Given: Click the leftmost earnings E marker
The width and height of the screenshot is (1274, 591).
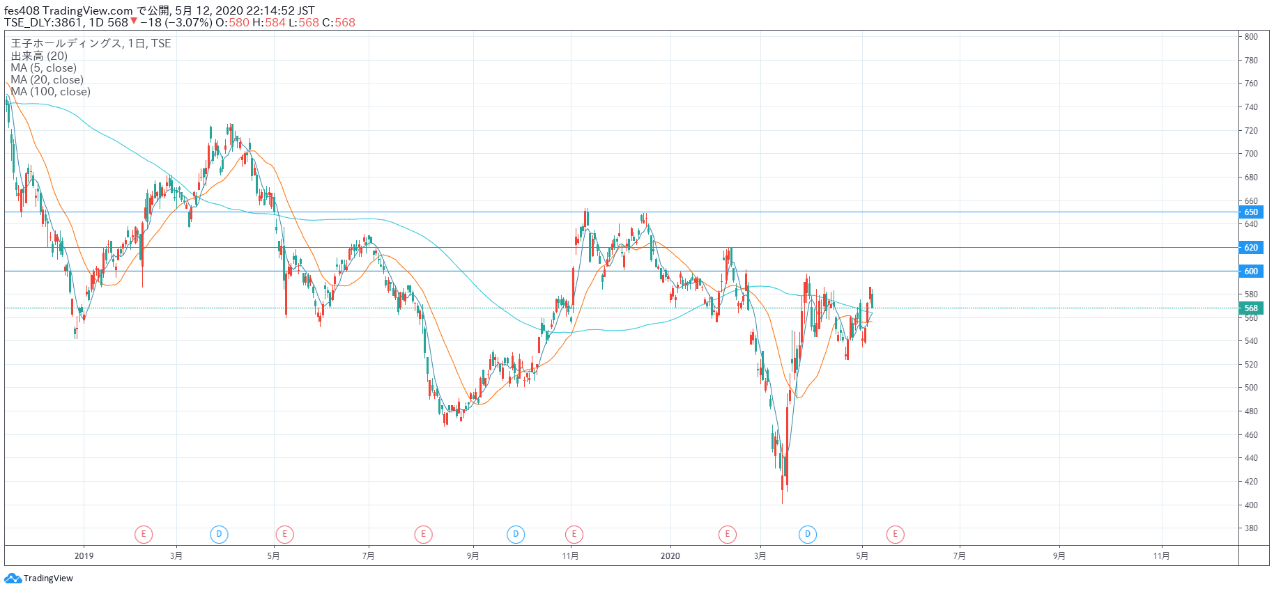Looking at the screenshot, I should (144, 535).
